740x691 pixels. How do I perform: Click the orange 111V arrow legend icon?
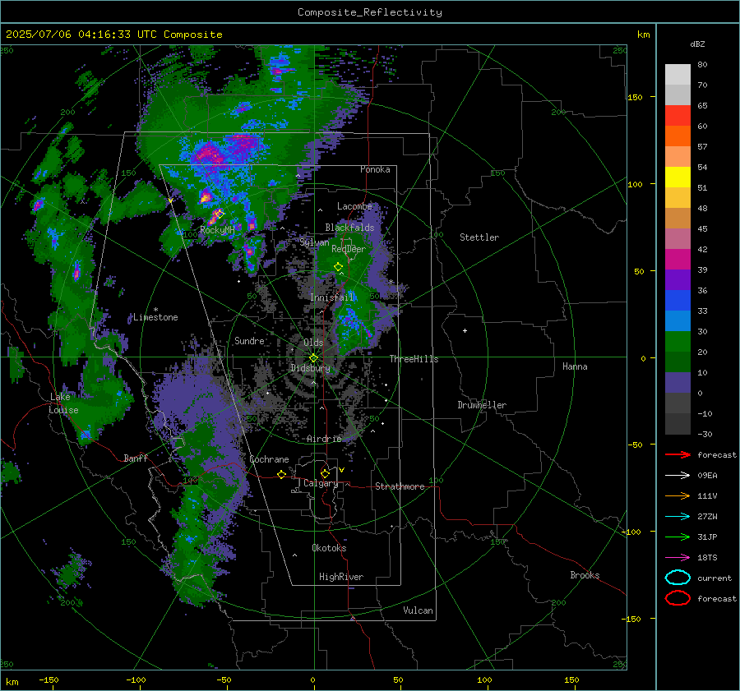[x=678, y=495]
